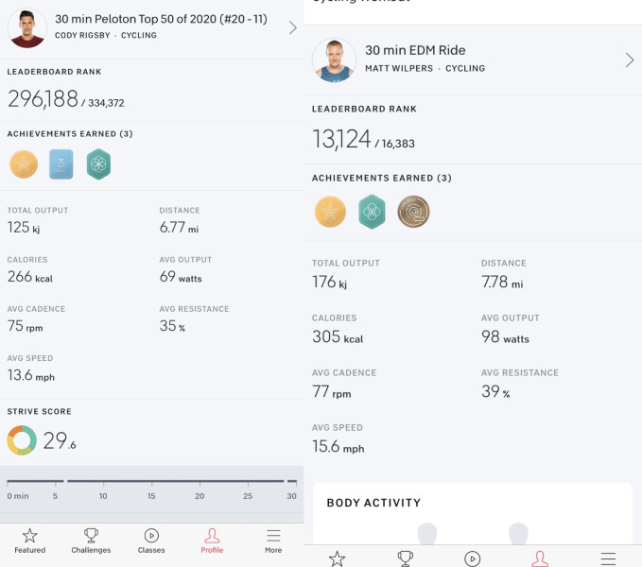Tap trophy icon in right screen's bottom bar
Viewport: 642px width, 567px height.
click(x=405, y=558)
